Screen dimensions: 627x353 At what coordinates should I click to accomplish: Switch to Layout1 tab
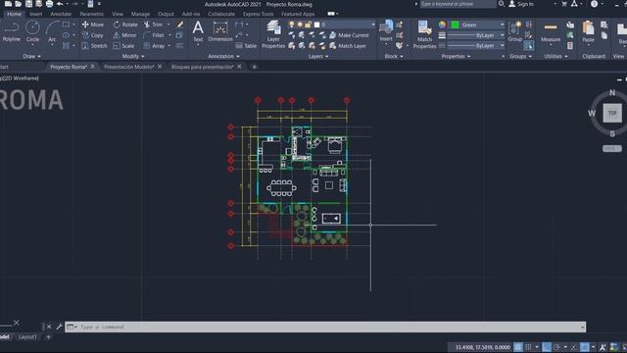pos(27,337)
